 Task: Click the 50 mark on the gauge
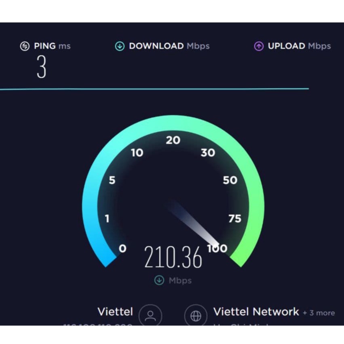click(230, 180)
